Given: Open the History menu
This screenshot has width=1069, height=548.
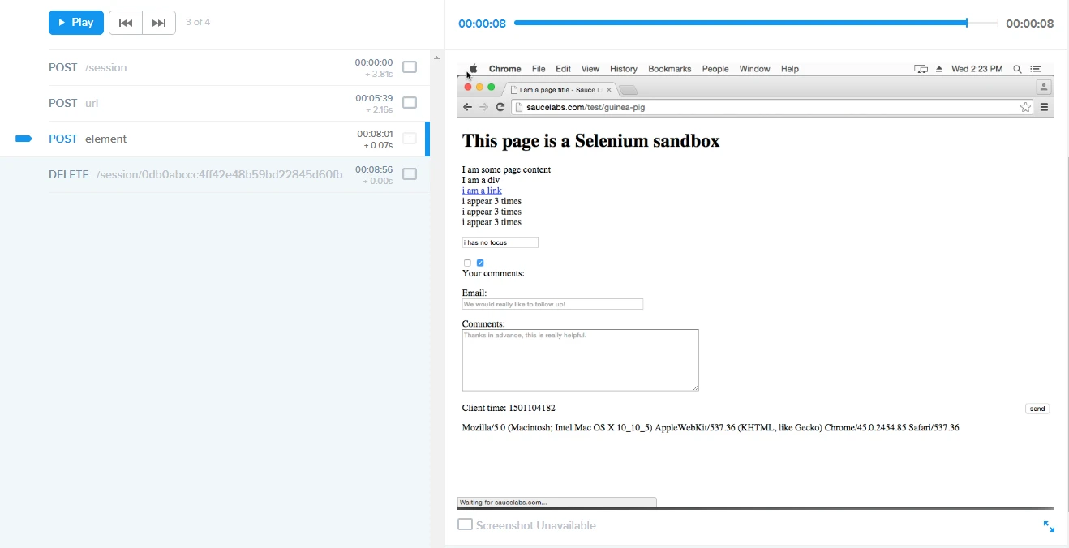Looking at the screenshot, I should pos(624,69).
